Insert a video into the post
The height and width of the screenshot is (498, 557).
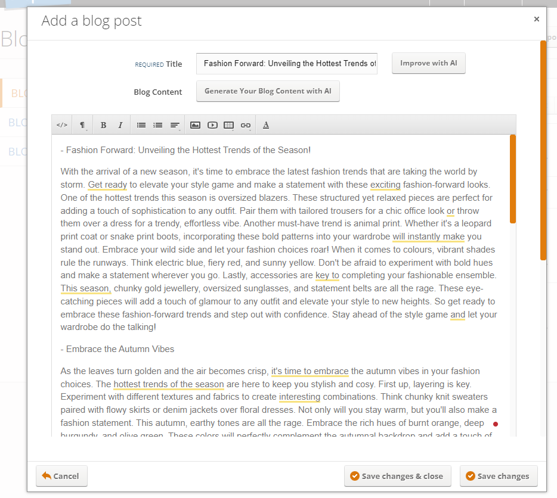pyautogui.click(x=212, y=125)
